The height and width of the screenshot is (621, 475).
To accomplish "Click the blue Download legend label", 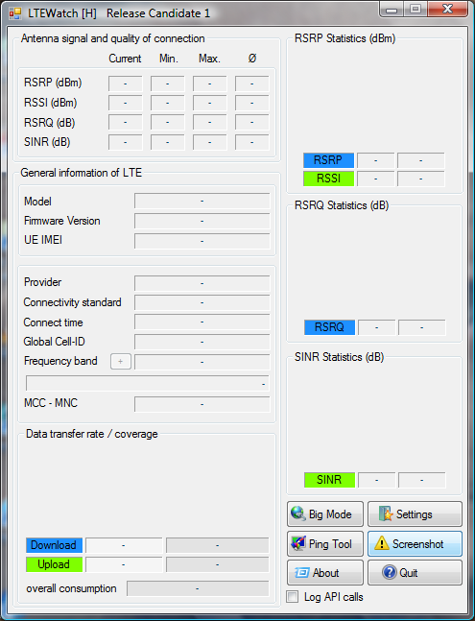I will [55, 545].
